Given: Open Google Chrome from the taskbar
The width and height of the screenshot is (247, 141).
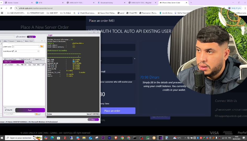Looking at the screenshot, I should [x=122, y=138].
